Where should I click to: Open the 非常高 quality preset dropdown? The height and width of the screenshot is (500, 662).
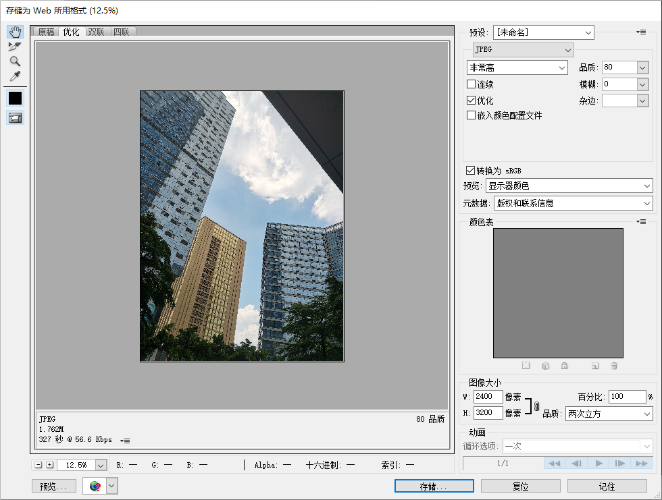pos(517,67)
